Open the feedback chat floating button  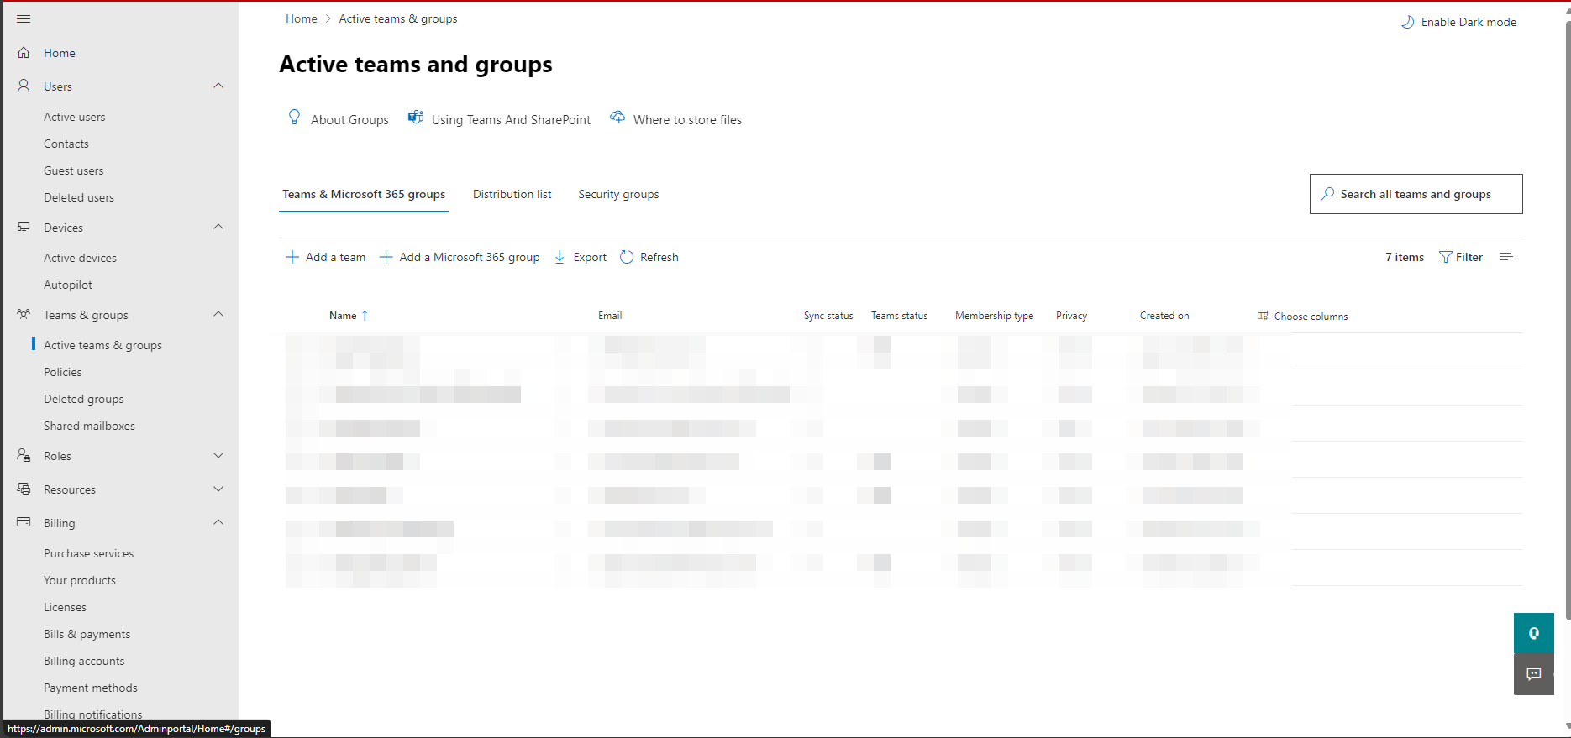coord(1534,674)
